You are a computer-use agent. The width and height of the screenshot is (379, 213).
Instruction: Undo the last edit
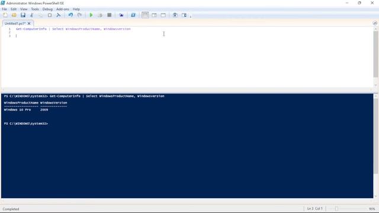coord(70,15)
